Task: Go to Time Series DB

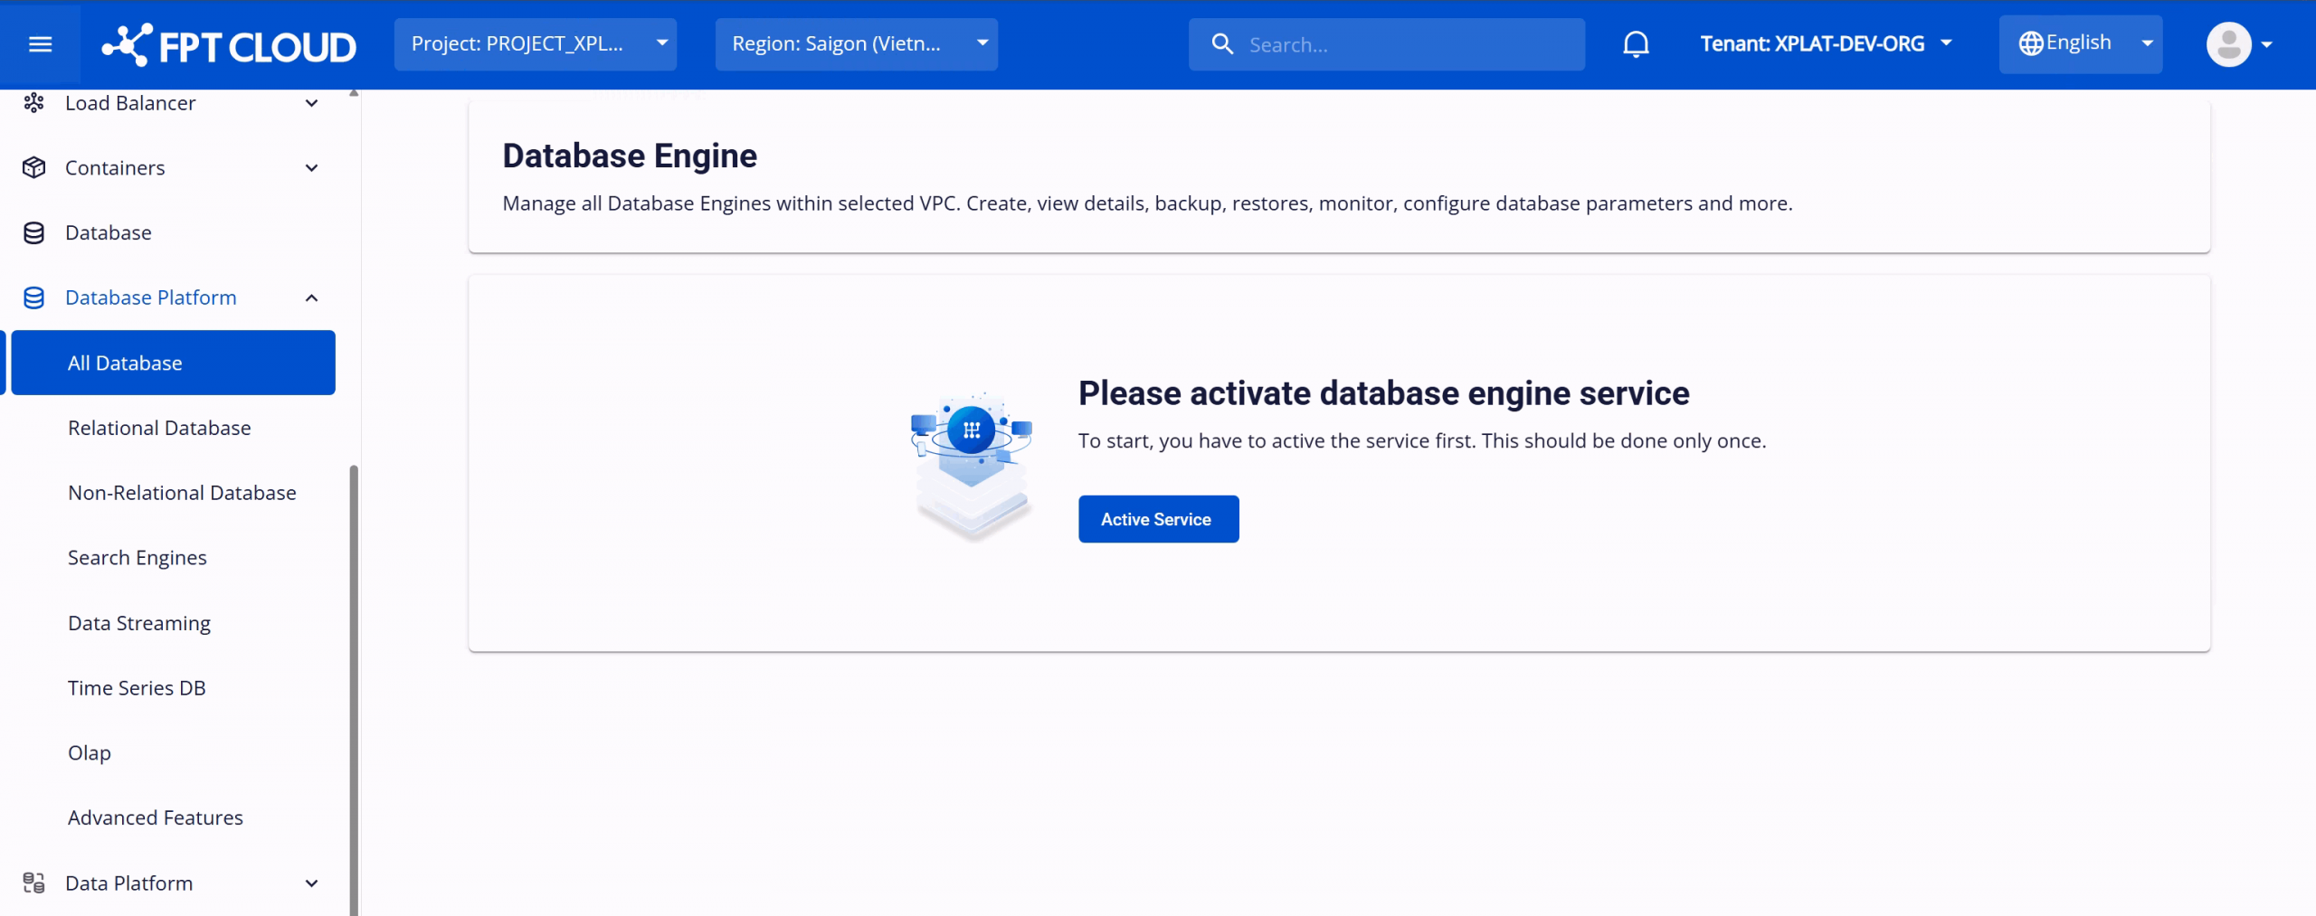Action: click(137, 688)
